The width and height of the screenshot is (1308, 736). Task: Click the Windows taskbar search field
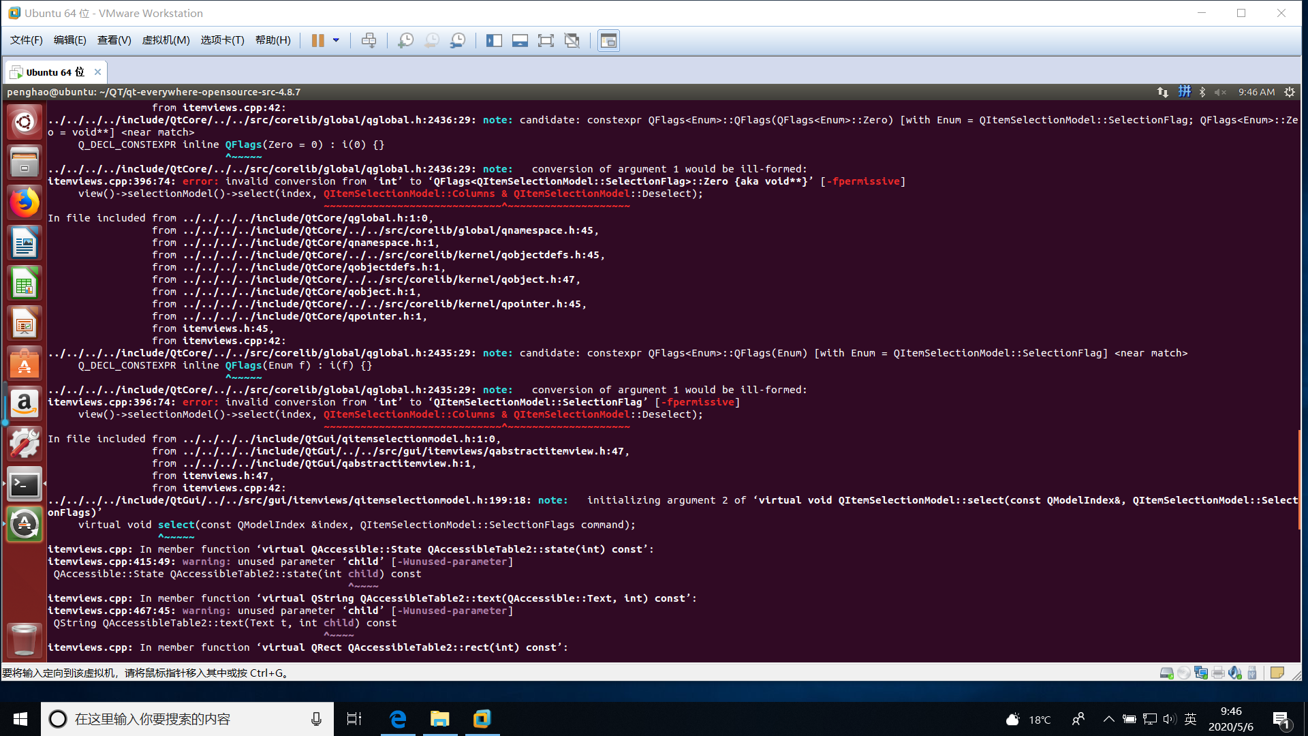[x=184, y=718]
